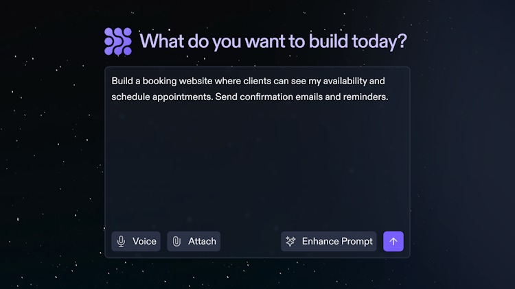
Task: Submit the prompt with the up-arrow button
Action: pyautogui.click(x=393, y=242)
